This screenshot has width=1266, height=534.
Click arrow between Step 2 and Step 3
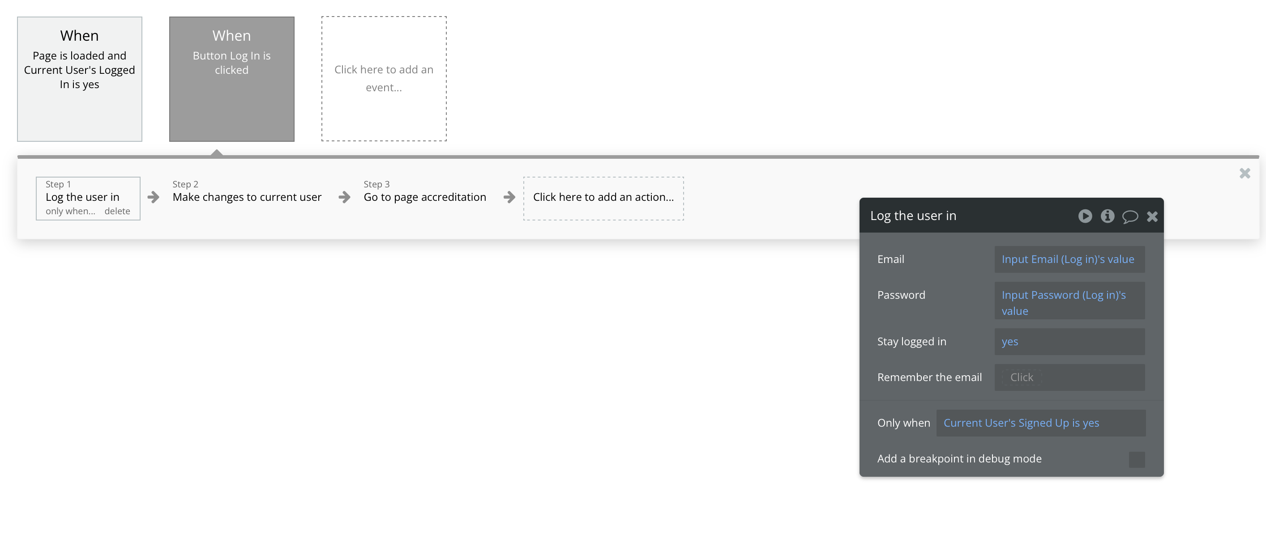(x=345, y=197)
